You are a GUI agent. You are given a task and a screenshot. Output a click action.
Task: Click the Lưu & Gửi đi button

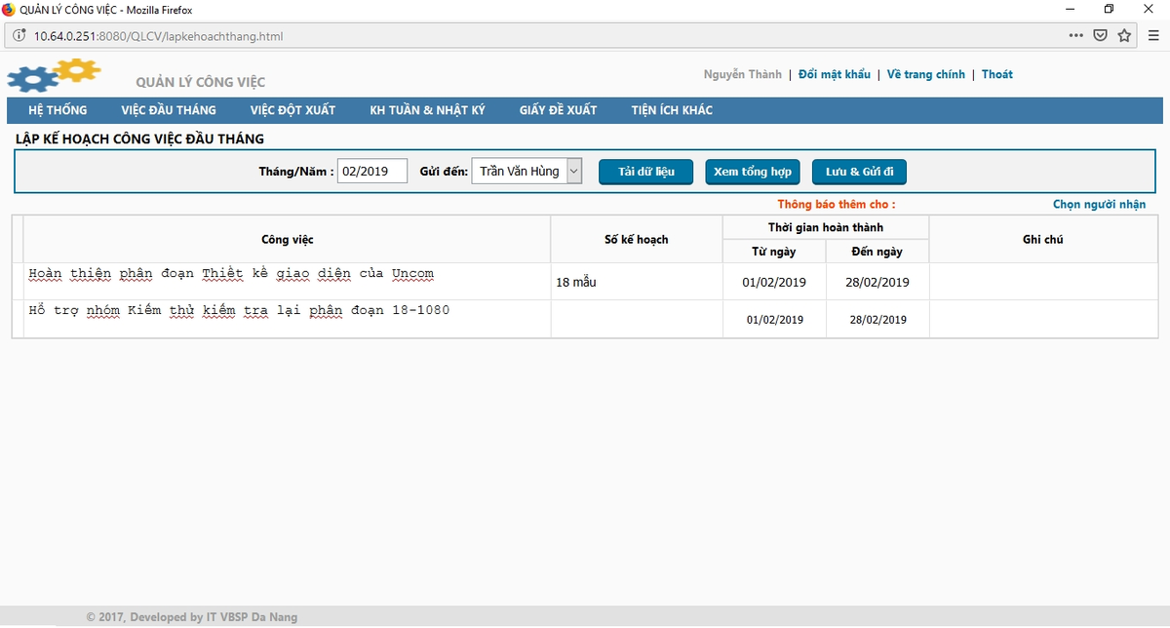860,172
